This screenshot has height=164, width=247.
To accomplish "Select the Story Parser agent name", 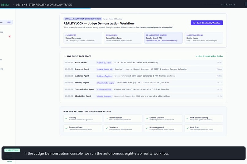I will (x=81, y=63).
